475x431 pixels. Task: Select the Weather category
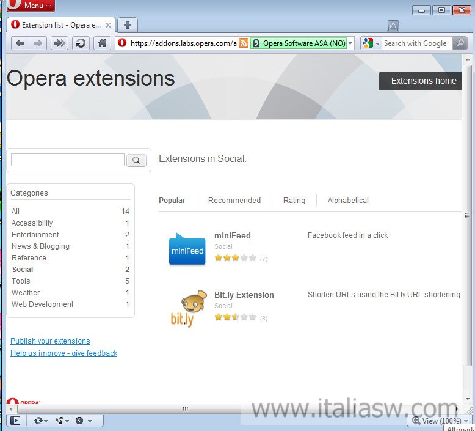(70, 293)
